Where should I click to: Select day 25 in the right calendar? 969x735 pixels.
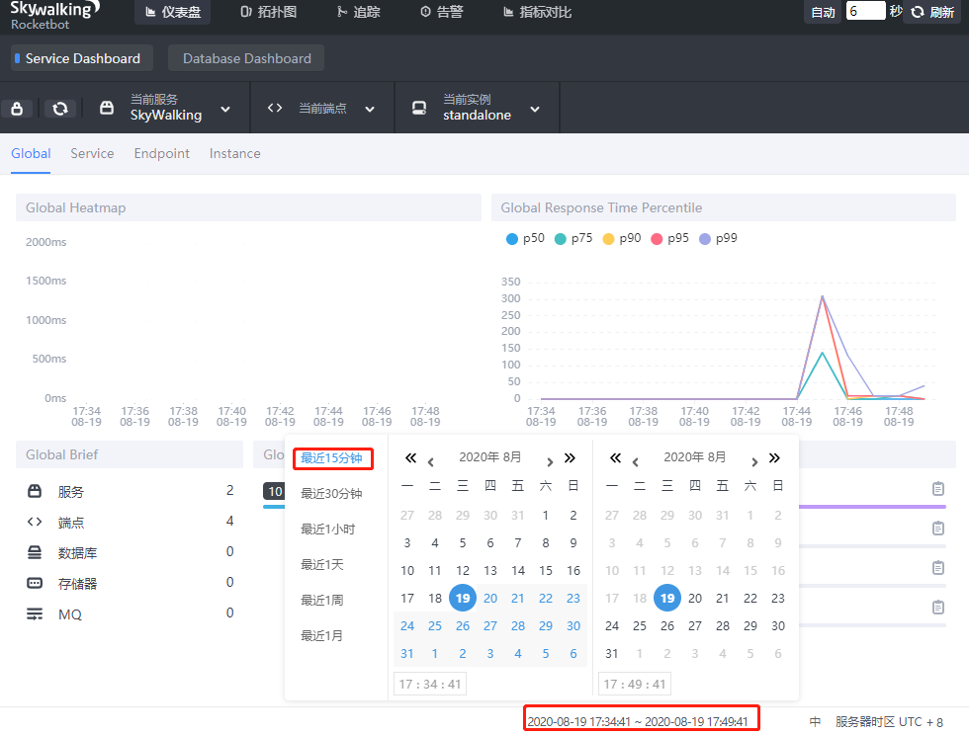[x=640, y=625]
